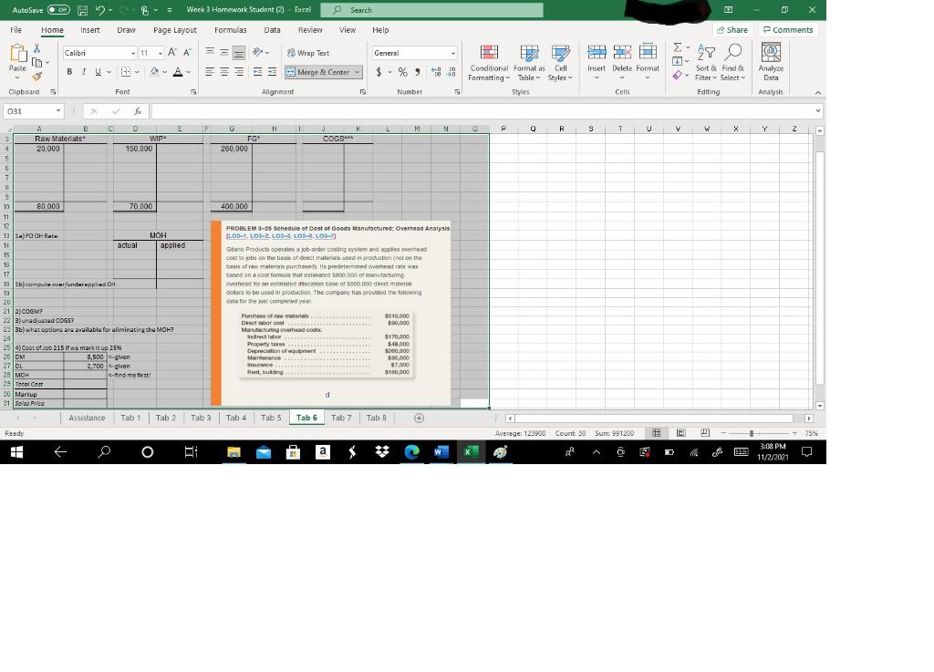The width and height of the screenshot is (934, 672).
Task: Launch Analyze Data tool
Action: (771, 64)
